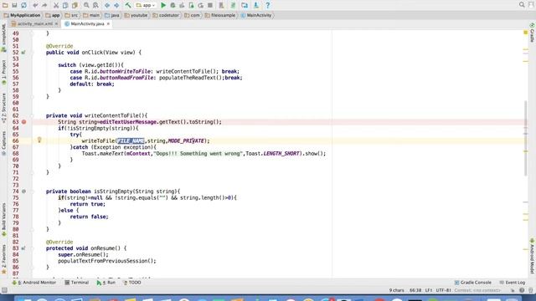Open the Gradle Console
The image size is (536, 301).
pyautogui.click(x=472, y=283)
